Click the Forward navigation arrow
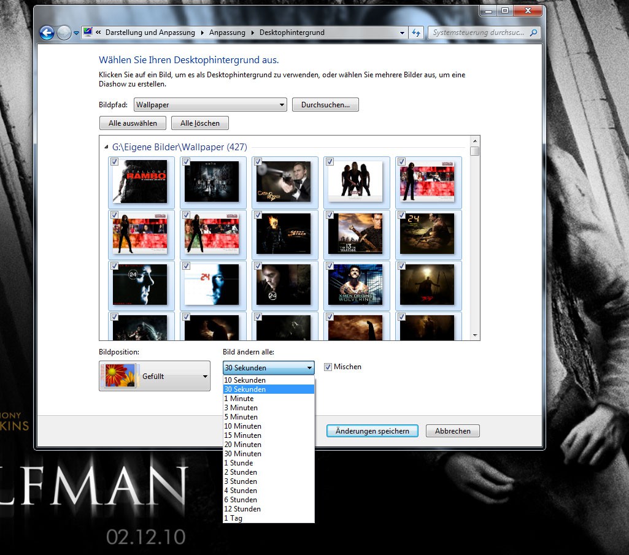629x555 pixels. tap(64, 33)
